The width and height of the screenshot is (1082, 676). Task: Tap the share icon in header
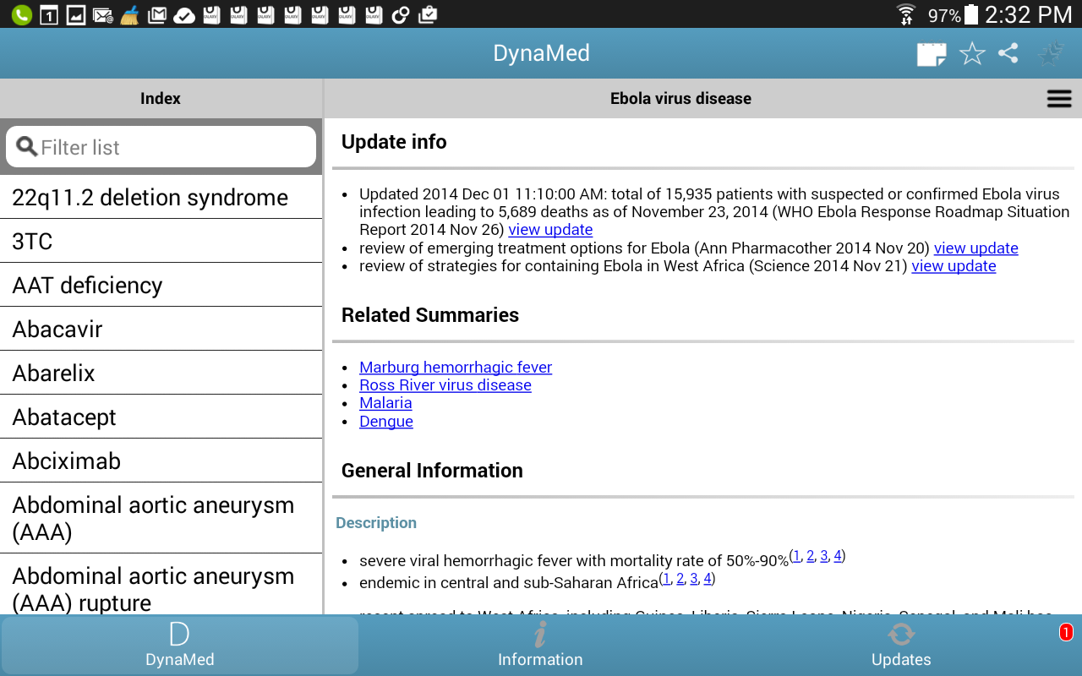point(1008,53)
